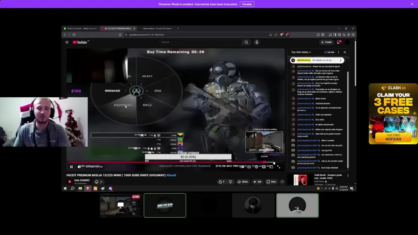Close the FACEIT PREMIUM MISIJA browser tab
This screenshot has height=235, width=418.
pyautogui.click(x=134, y=28)
